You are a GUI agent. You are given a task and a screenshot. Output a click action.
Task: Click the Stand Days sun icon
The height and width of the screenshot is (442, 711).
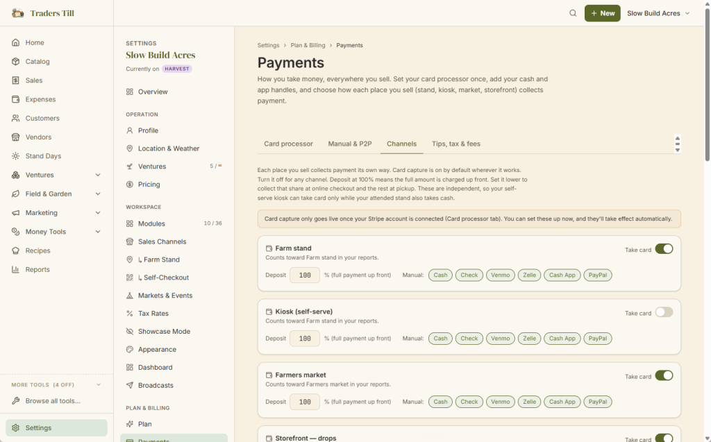(15, 156)
